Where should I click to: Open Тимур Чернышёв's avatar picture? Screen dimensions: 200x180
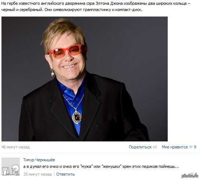coord(11,167)
